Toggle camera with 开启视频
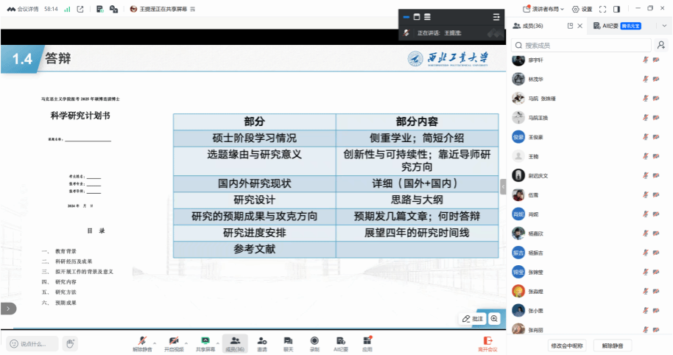 [x=173, y=341]
